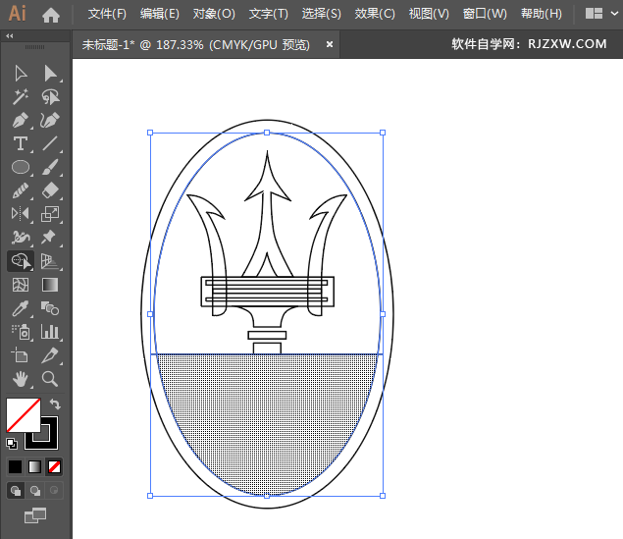
Task: Choose the Magic Wand tool
Action: click(x=21, y=97)
